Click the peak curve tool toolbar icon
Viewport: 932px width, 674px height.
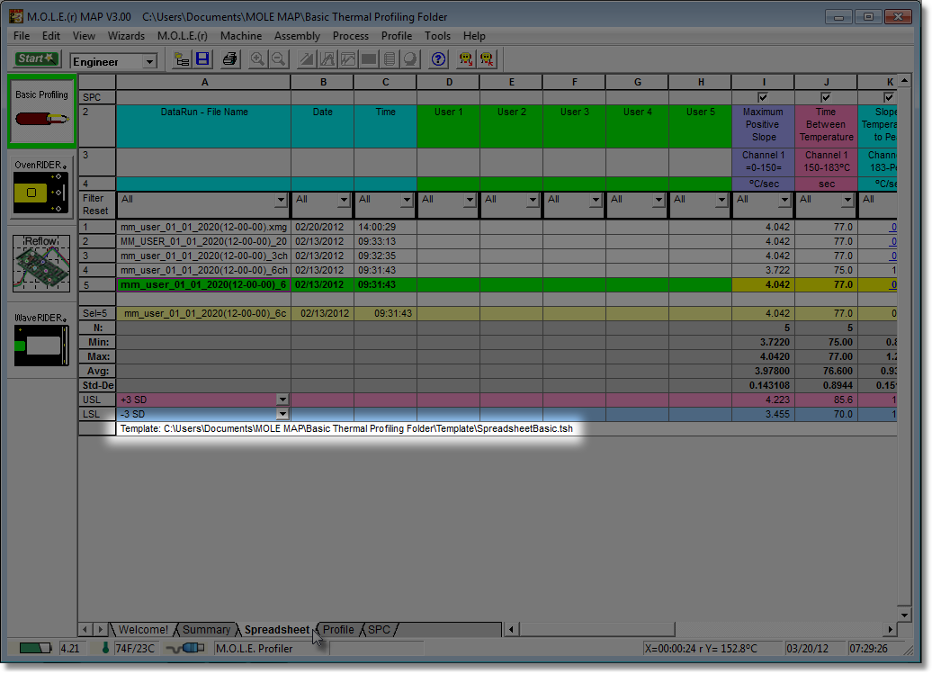pos(327,58)
